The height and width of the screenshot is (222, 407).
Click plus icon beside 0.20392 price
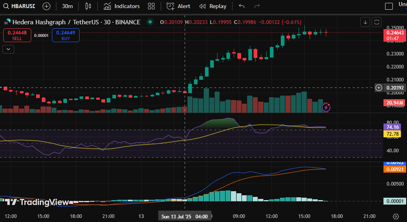pos(379,88)
